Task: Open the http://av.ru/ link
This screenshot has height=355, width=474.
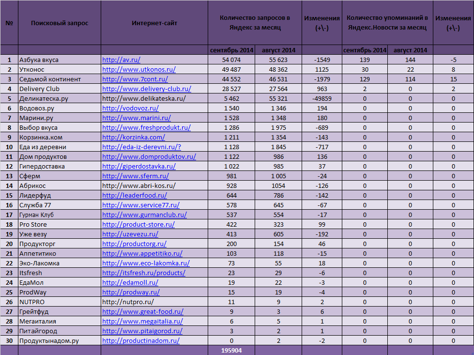Action: (121, 60)
